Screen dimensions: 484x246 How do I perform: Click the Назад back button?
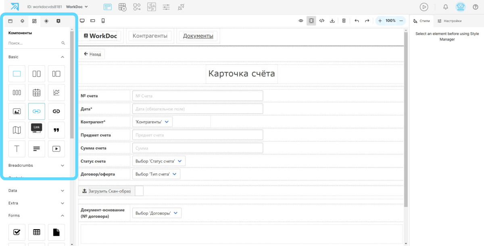click(x=92, y=54)
